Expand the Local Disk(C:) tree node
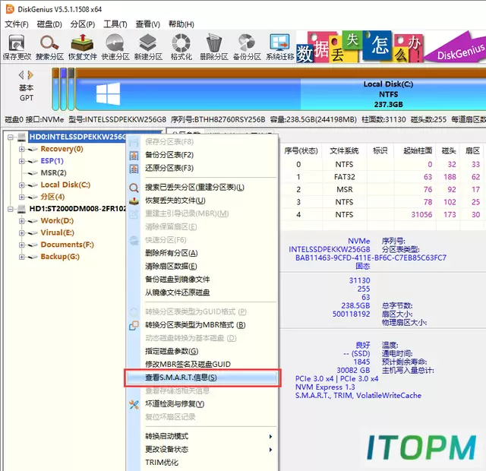 point(22,185)
